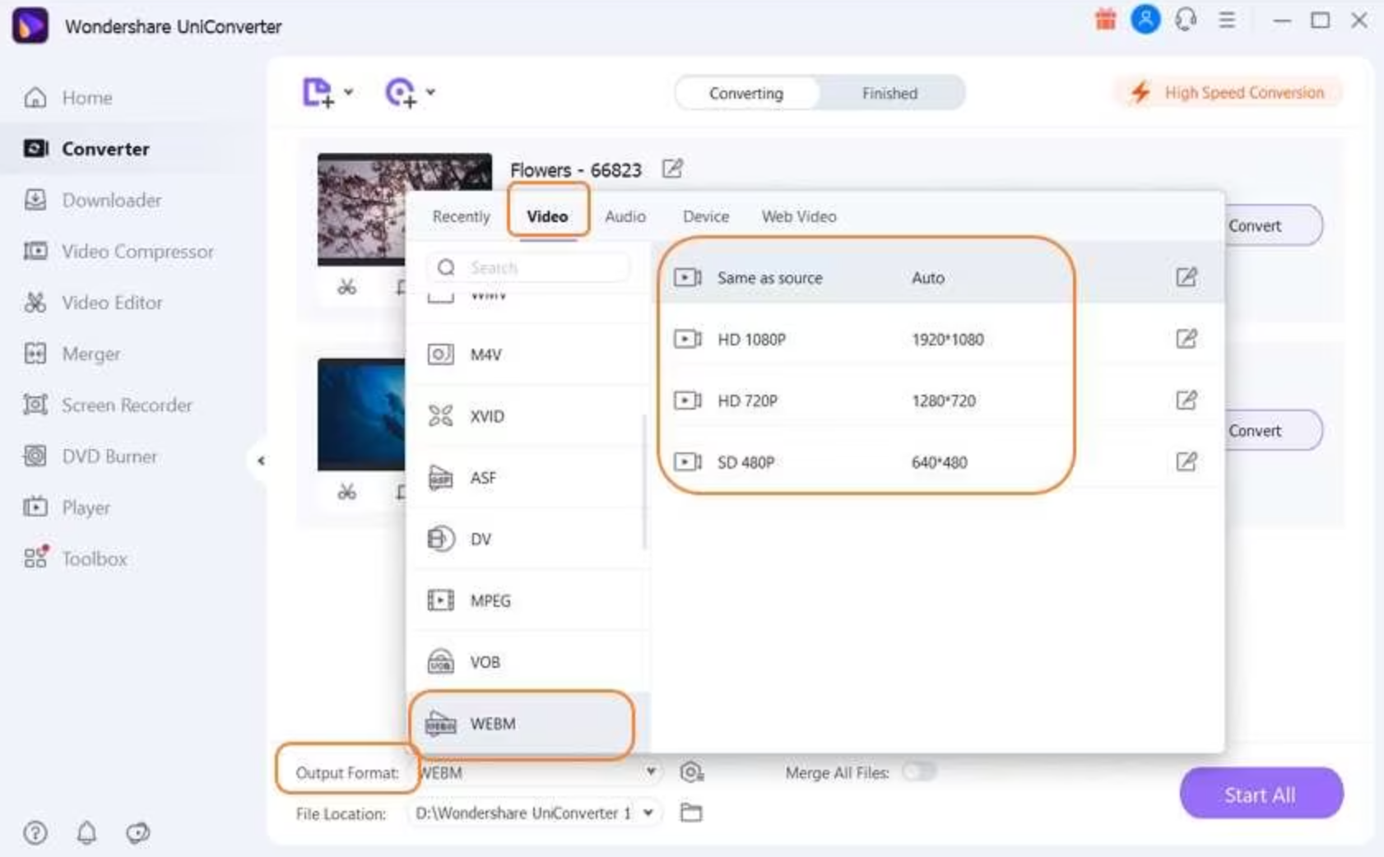Toggle Merge All Files switch
Viewport: 1384px width, 857px height.
(919, 771)
